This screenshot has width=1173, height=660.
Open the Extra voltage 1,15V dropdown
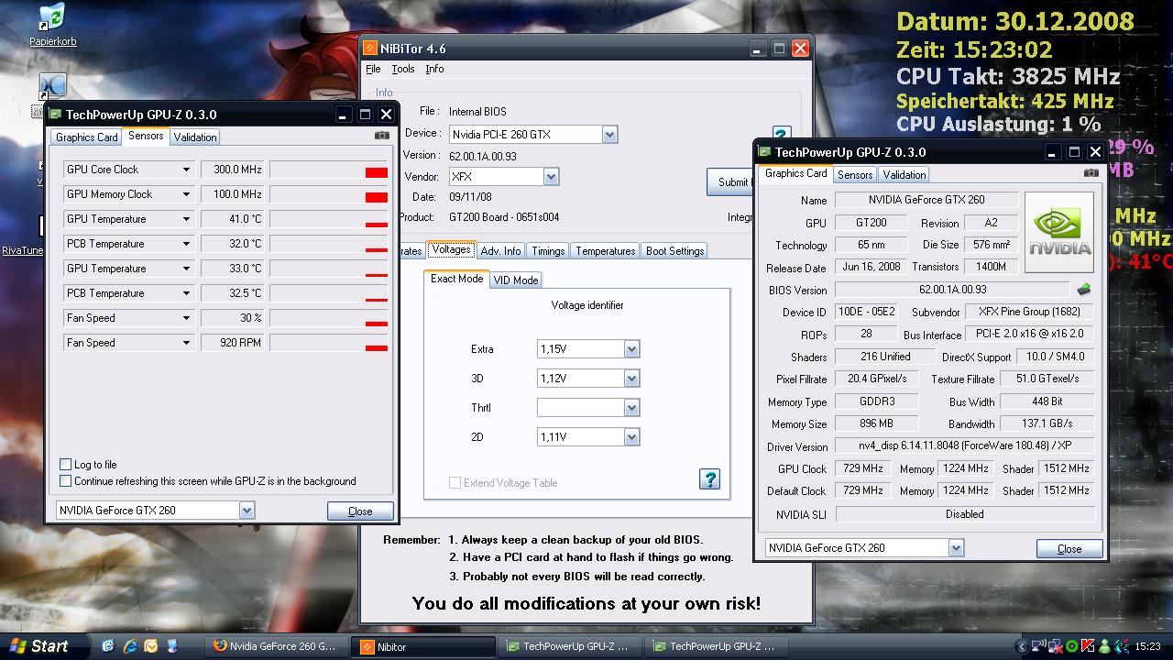(631, 349)
